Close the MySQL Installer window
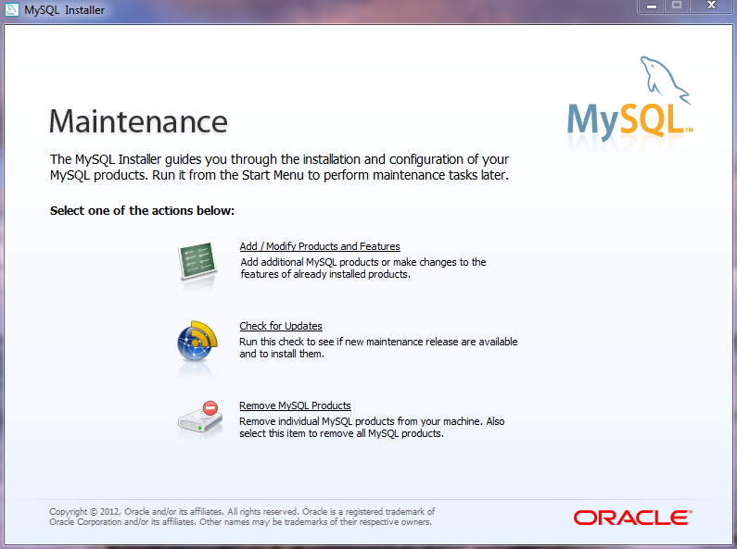 pos(711,6)
